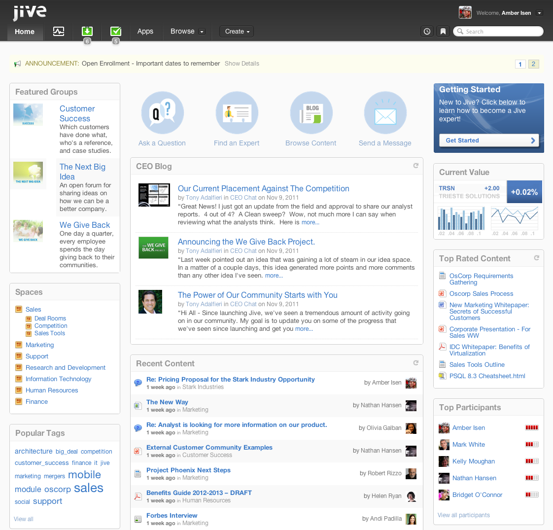Open the Bookmarks icon near search

coord(443,32)
